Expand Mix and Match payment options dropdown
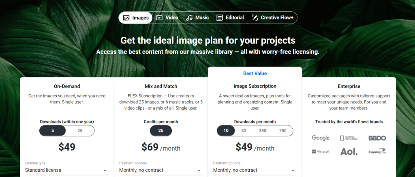Viewport: 415px width, 177px height. [161, 171]
